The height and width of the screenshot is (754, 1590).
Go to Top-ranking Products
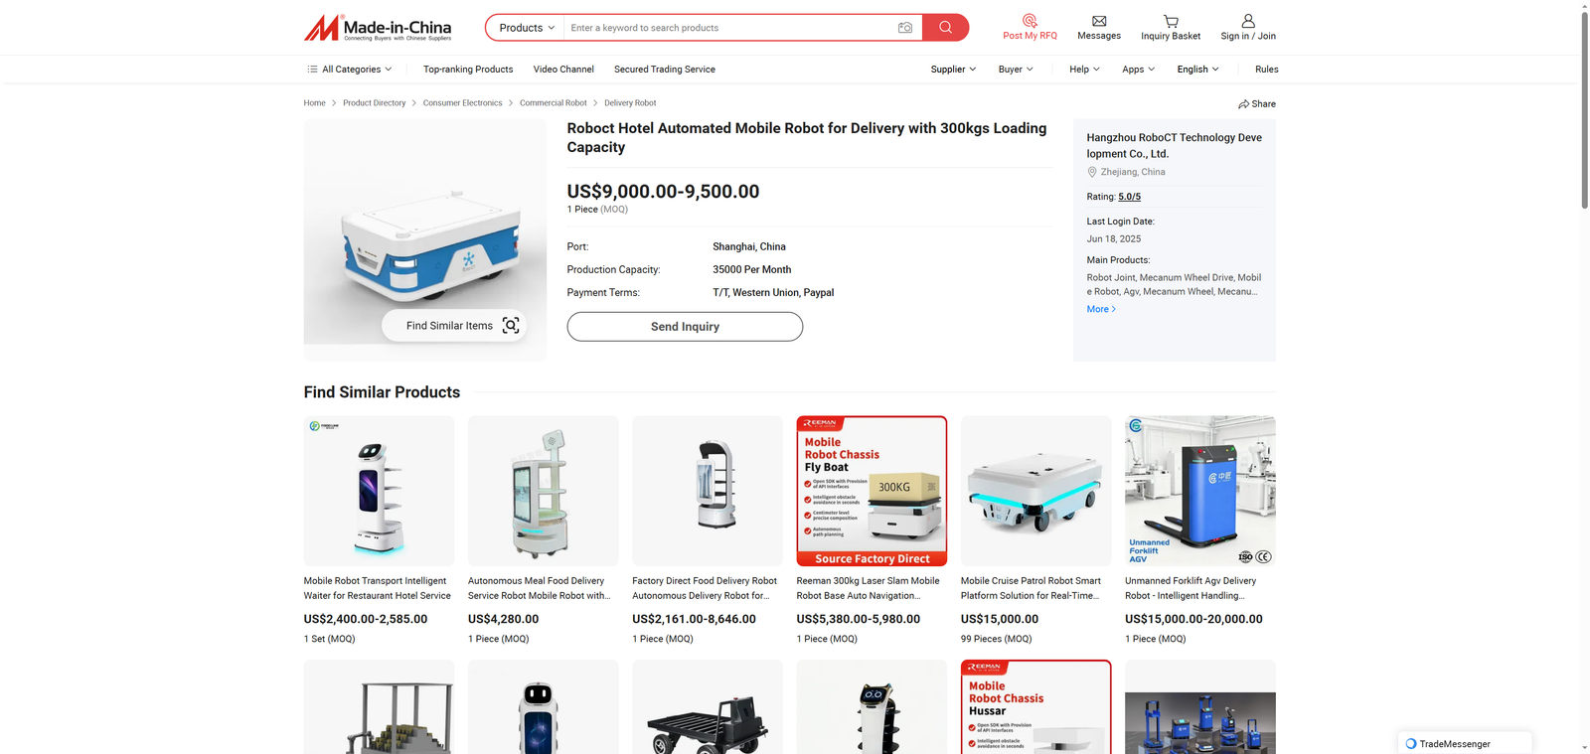[468, 70]
